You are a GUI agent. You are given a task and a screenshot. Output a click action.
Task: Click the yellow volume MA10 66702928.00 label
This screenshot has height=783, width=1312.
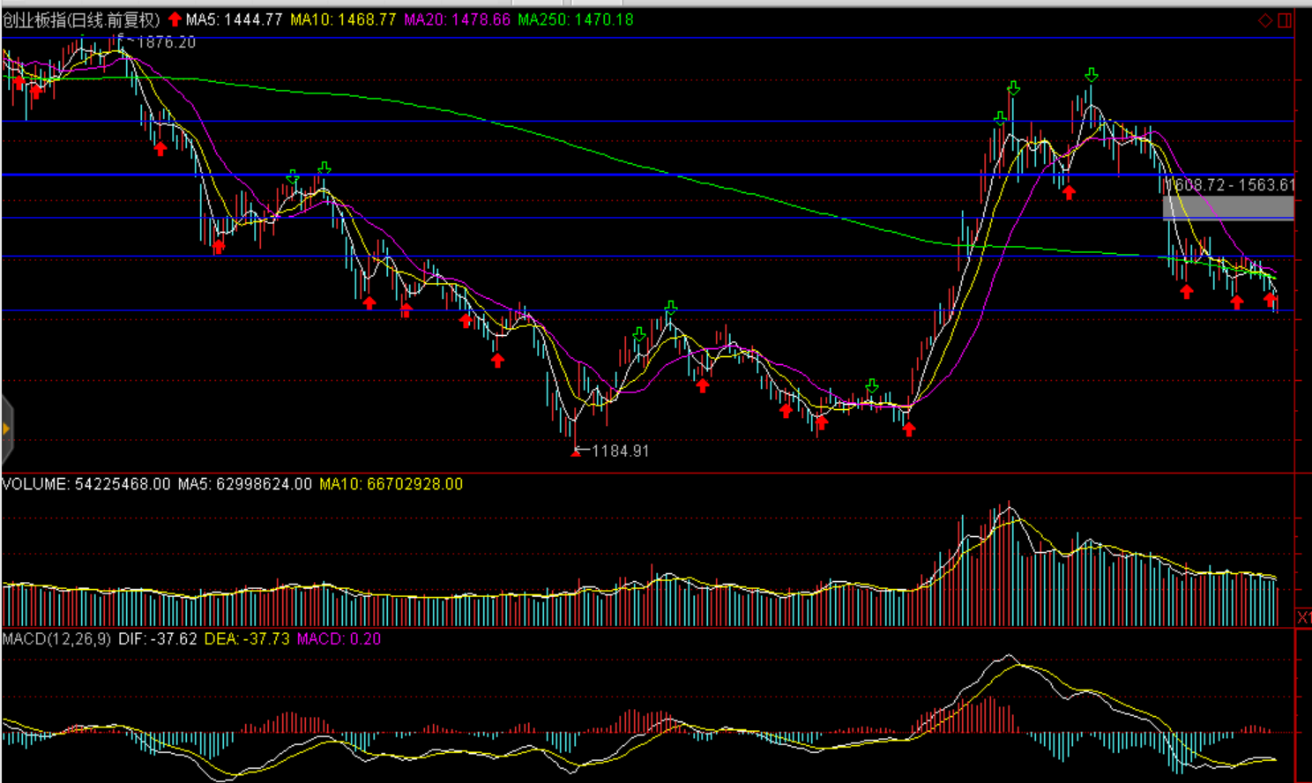[391, 484]
